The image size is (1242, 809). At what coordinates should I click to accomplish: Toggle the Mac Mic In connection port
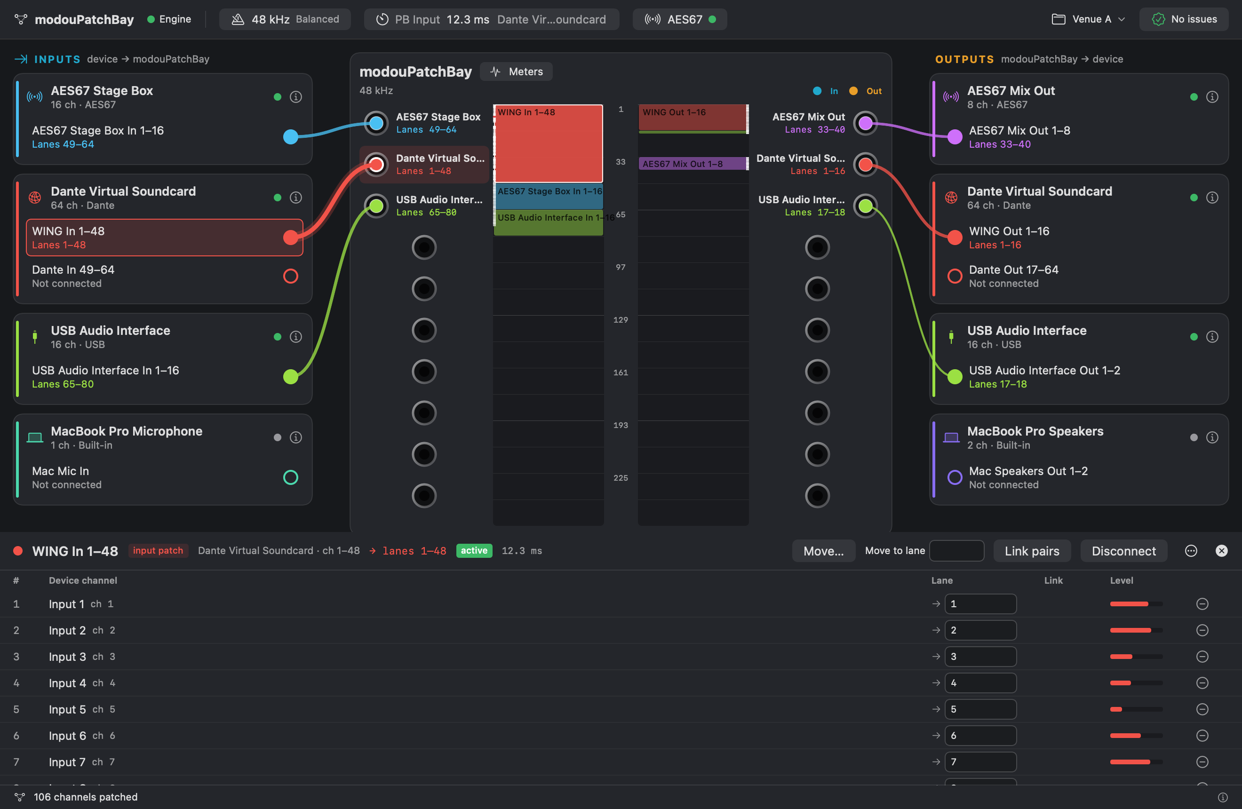tap(291, 477)
